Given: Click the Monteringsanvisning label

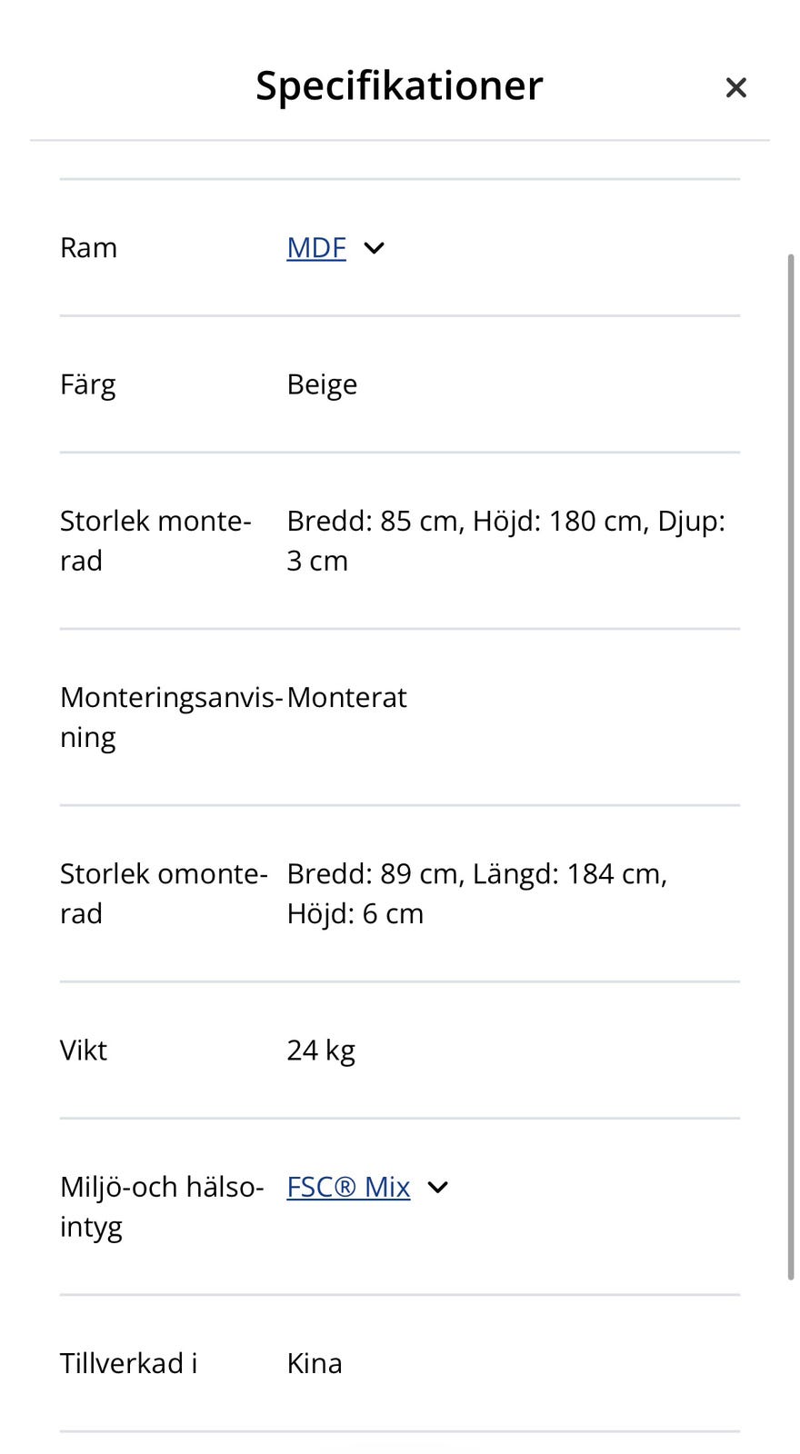Looking at the screenshot, I should (x=172, y=717).
